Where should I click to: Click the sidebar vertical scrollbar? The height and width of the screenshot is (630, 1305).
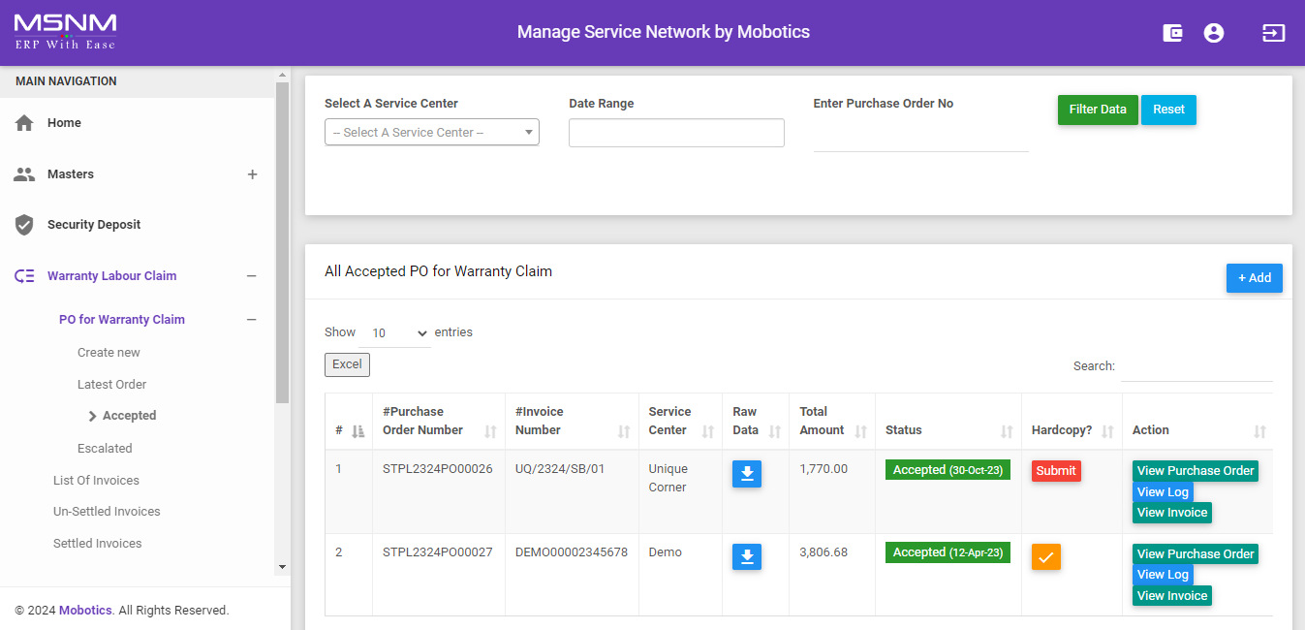point(282,242)
